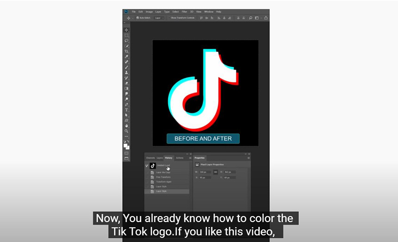Click the W width input field
This screenshot has height=242, width=398.
[205, 172]
